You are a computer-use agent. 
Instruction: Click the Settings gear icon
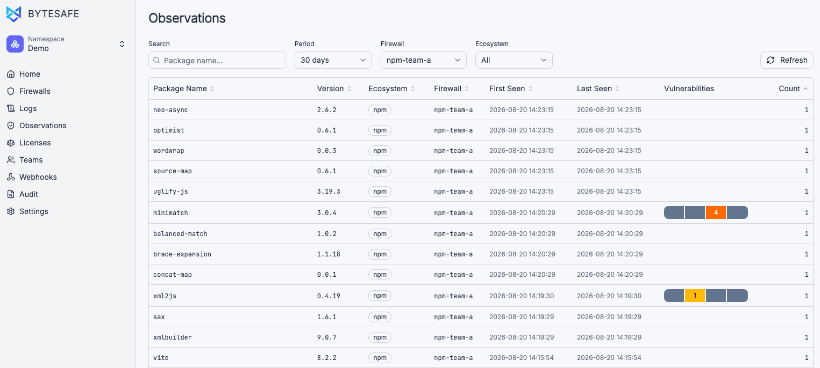coord(11,211)
